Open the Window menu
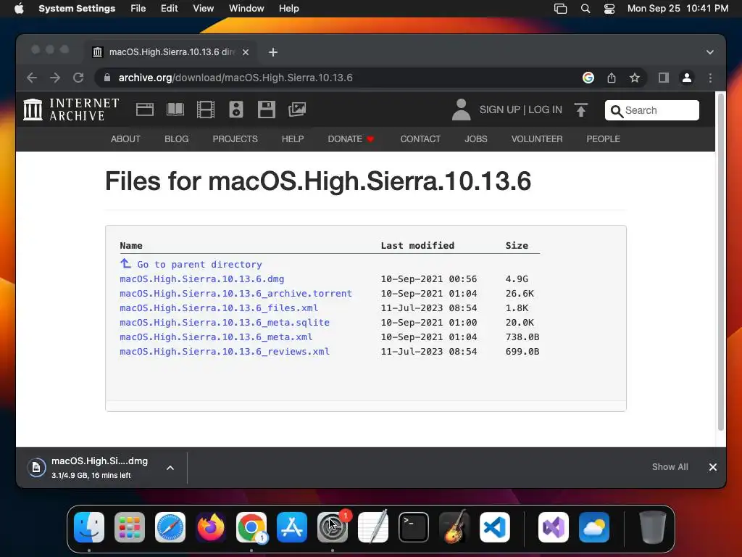The width and height of the screenshot is (742, 557). tap(246, 9)
